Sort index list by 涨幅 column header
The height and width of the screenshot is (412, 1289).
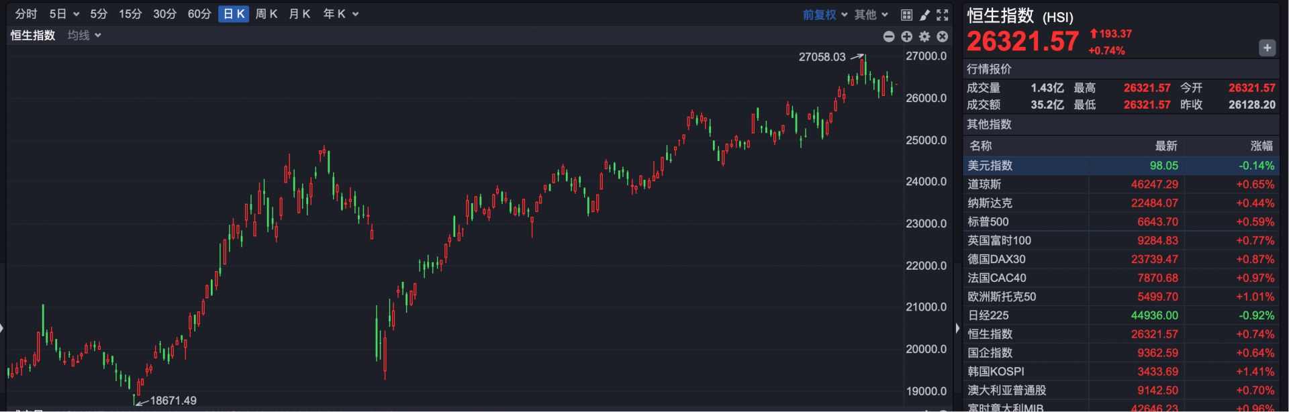click(1261, 146)
